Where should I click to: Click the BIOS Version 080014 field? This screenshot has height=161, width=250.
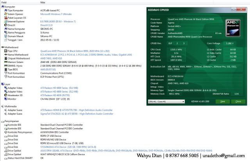[205, 80]
